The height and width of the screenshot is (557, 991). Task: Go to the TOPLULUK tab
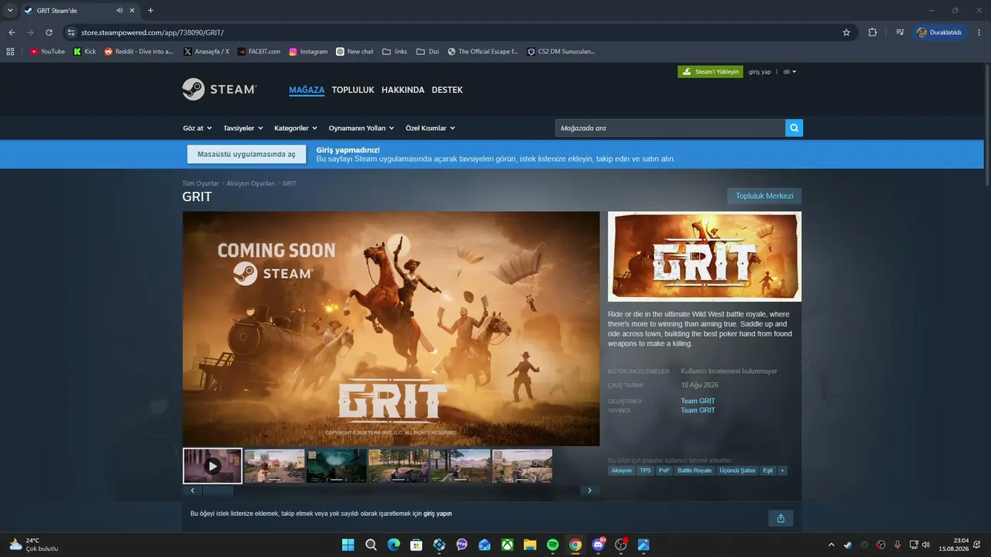pos(353,90)
